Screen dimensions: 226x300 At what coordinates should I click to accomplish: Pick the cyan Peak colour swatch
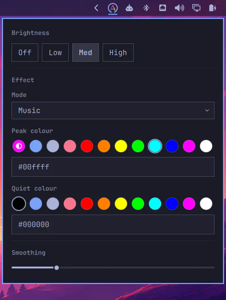155,146
